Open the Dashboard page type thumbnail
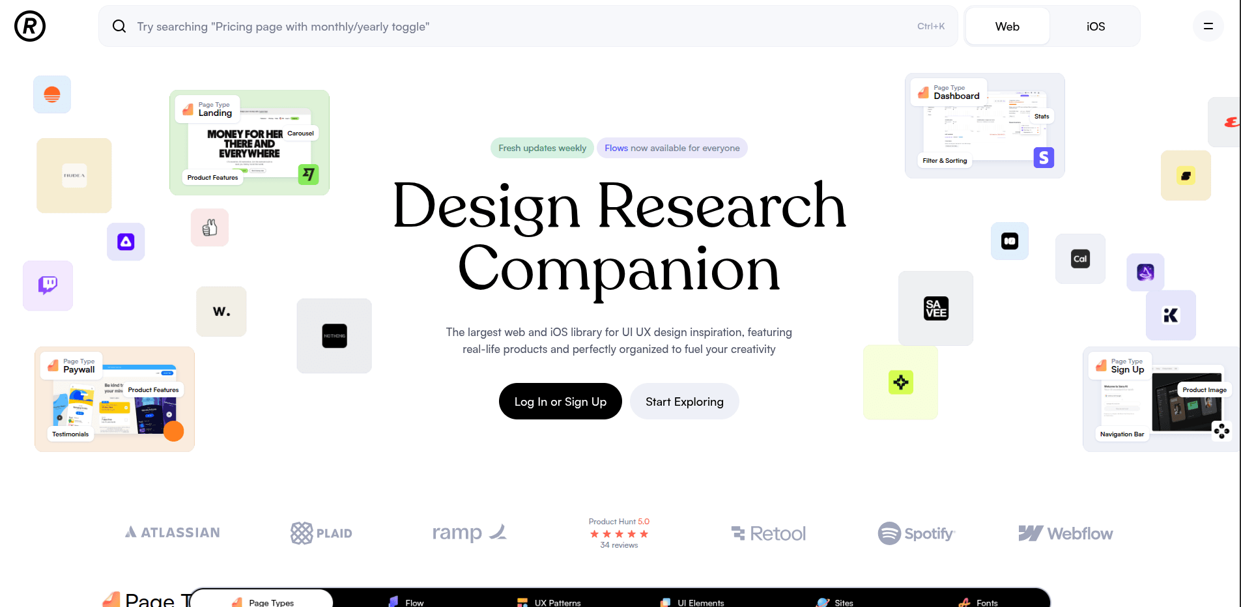This screenshot has height=607, width=1241. (x=984, y=126)
